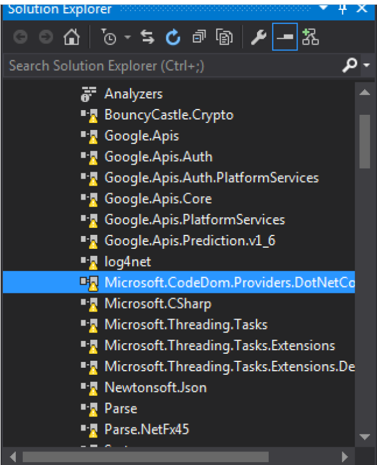Close the Solution Explorer panel
The width and height of the screenshot is (377, 465).
(x=362, y=8)
